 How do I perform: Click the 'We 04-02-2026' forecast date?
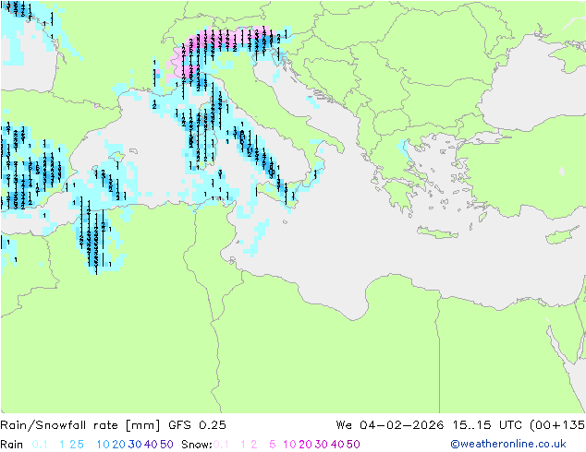pyautogui.click(x=390, y=424)
